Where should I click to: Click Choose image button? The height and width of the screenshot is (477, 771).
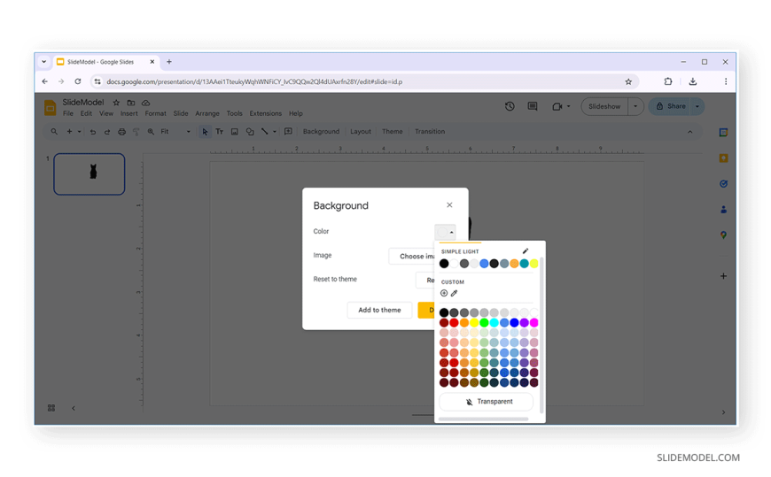coord(413,256)
